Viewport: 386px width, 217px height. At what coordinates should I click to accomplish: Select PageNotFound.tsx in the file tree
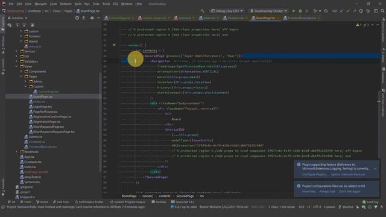45,112
